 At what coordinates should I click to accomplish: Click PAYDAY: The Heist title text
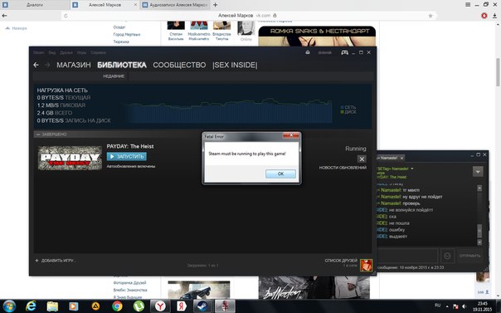click(130, 146)
